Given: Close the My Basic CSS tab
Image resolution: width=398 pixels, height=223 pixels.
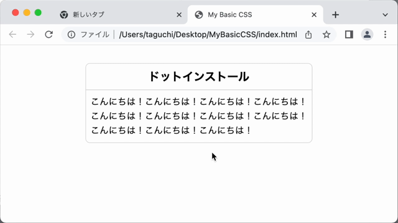Looking at the screenshot, I should [314, 15].
